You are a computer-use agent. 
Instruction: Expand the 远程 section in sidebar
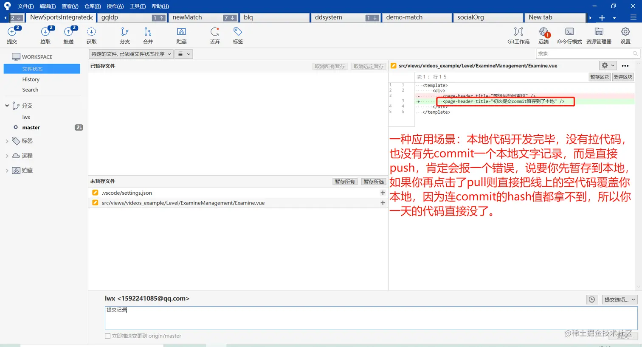[7, 156]
